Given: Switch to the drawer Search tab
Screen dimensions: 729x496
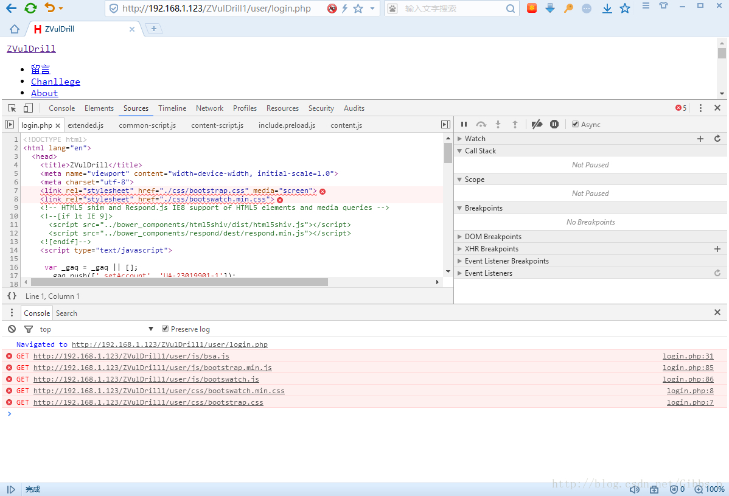Looking at the screenshot, I should 66,313.
